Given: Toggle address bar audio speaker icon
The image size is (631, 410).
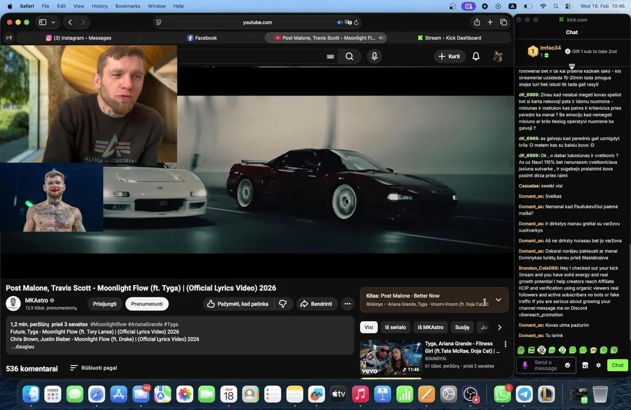Looking at the screenshot, I should click(340, 22).
